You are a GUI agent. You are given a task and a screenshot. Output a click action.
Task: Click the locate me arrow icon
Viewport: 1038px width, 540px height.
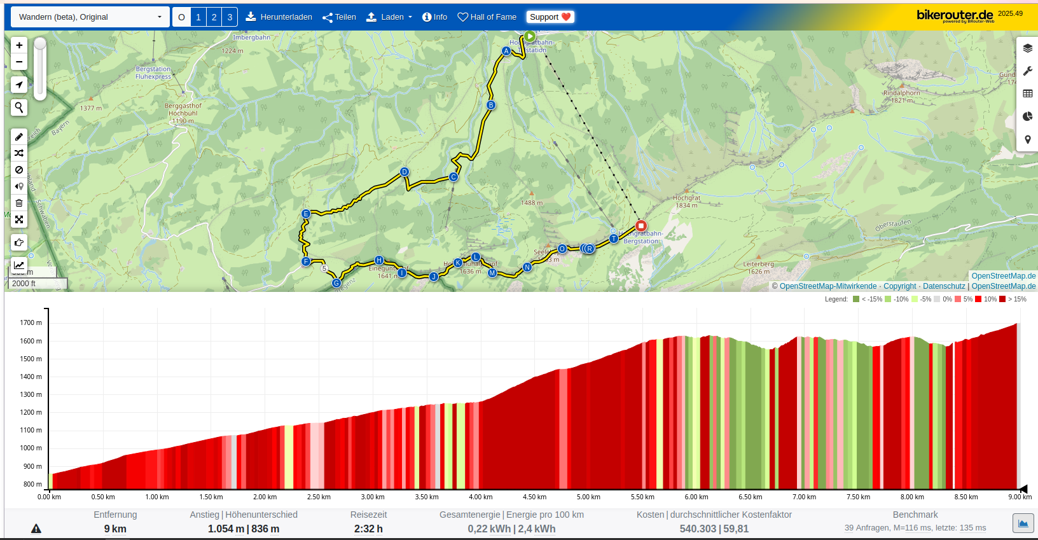pyautogui.click(x=19, y=85)
